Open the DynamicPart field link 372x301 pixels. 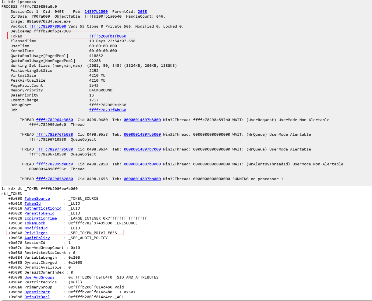(37, 292)
